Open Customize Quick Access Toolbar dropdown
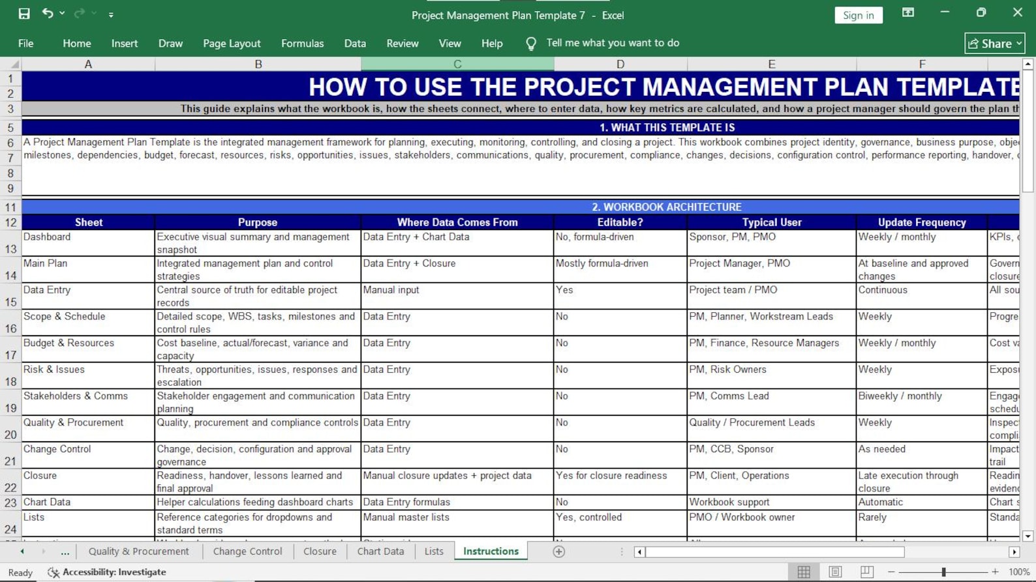Screen dimensions: 1036x582 click(x=111, y=14)
